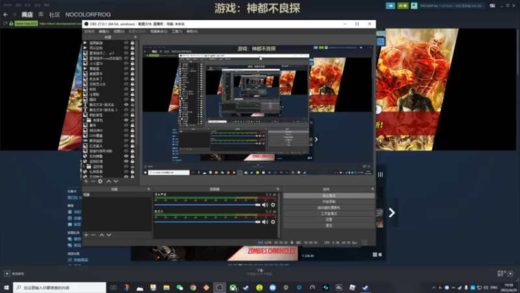Switch to Steam 库 tab
The height and width of the screenshot is (293, 520).
41,14
